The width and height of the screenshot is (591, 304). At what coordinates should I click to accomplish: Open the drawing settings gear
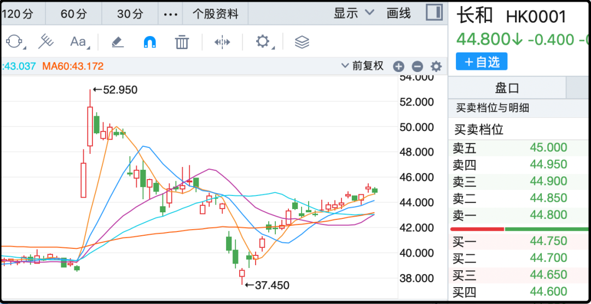tap(263, 41)
